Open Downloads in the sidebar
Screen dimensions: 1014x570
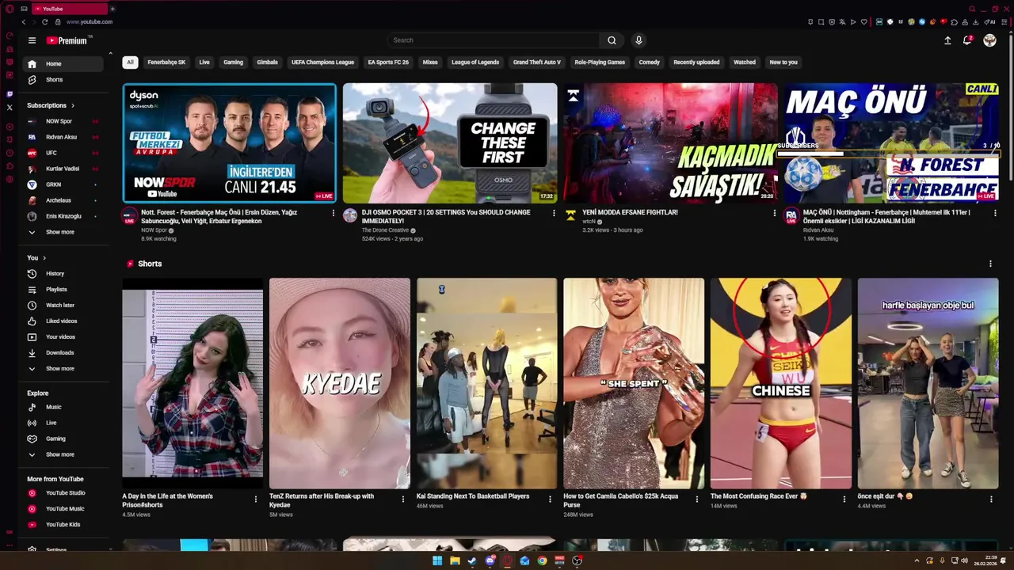coord(61,353)
